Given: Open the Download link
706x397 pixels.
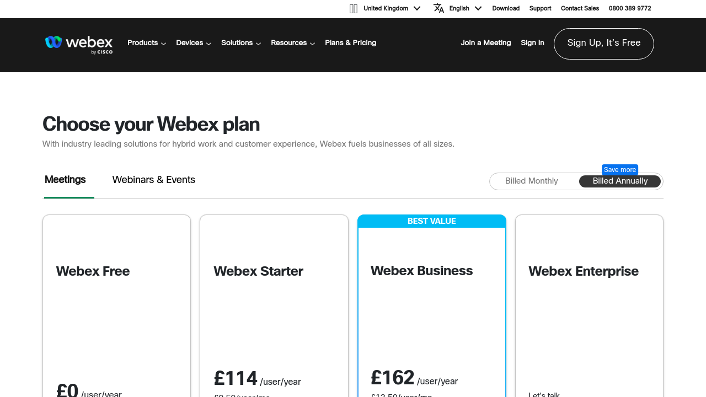Looking at the screenshot, I should [506, 9].
